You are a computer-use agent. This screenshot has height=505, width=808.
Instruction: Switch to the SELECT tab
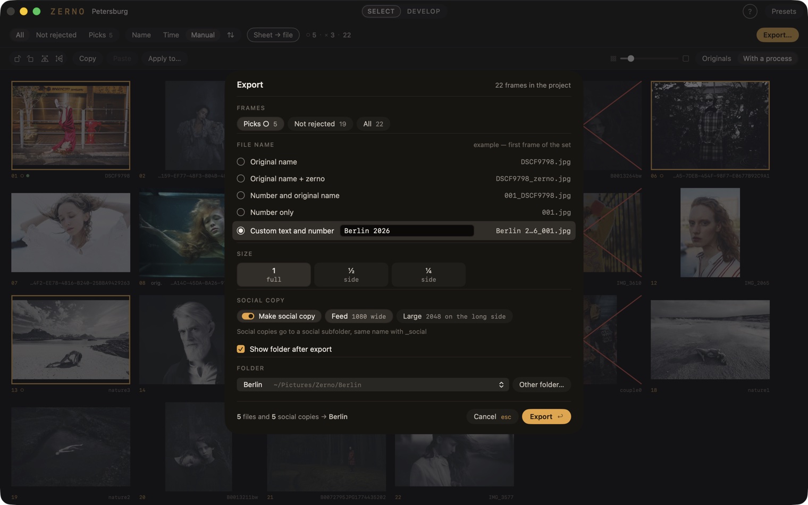[x=381, y=11]
